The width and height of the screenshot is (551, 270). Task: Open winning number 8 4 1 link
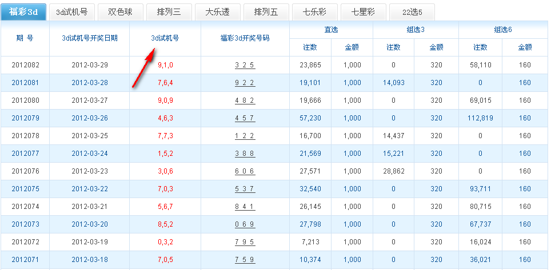[x=245, y=207]
